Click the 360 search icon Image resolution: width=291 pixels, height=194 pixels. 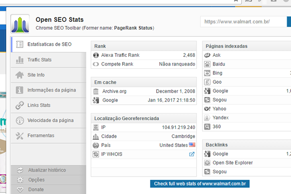tap(207, 127)
